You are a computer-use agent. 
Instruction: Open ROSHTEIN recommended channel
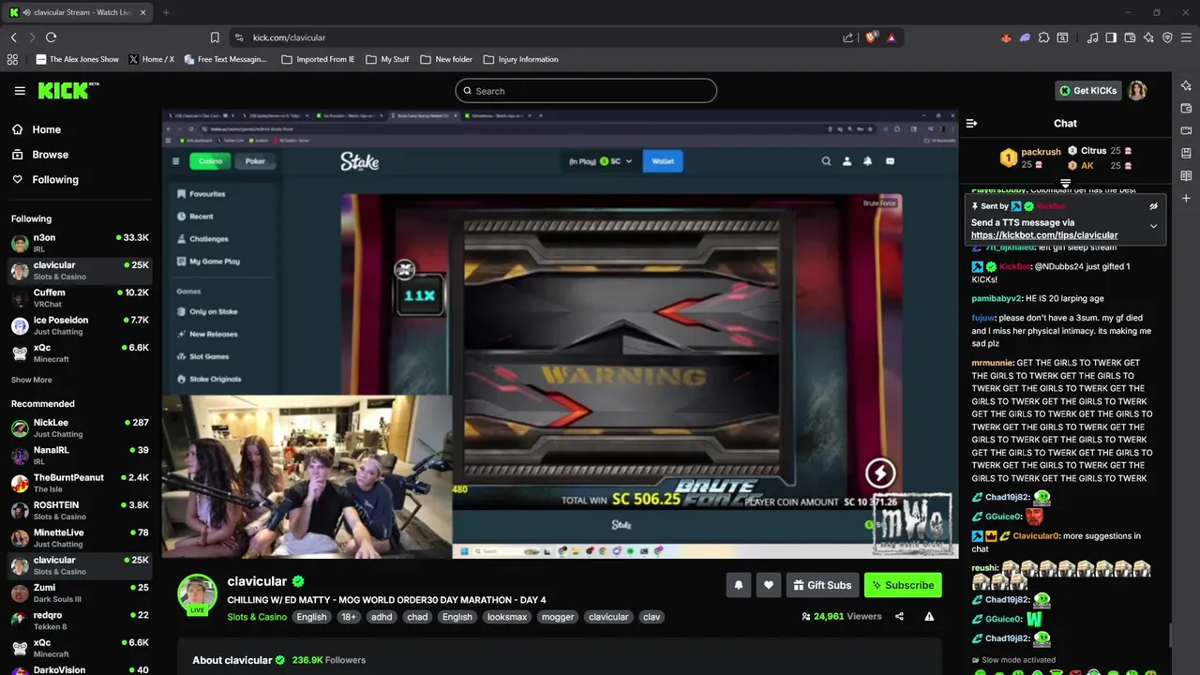tap(80, 510)
